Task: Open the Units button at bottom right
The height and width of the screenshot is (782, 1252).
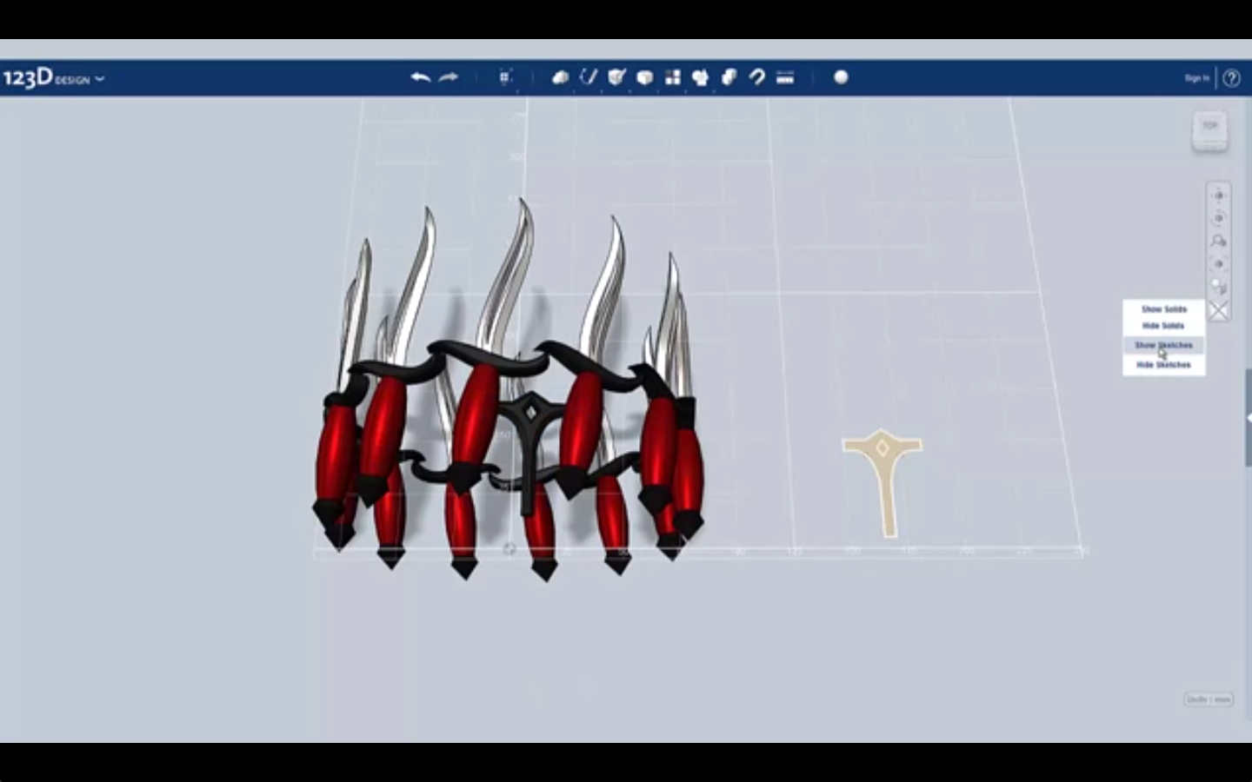Action: click(1209, 699)
